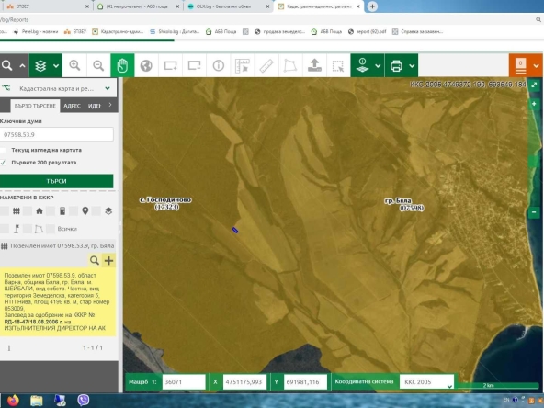Select the zoom out magnifier tool
The width and height of the screenshot is (544, 408).
(x=98, y=65)
